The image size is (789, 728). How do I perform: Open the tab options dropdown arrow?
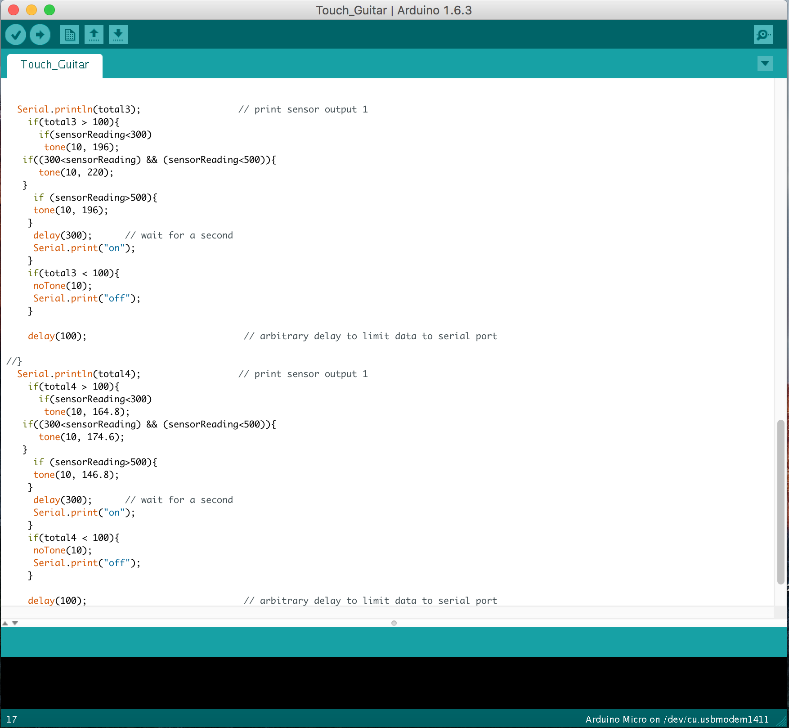[765, 63]
